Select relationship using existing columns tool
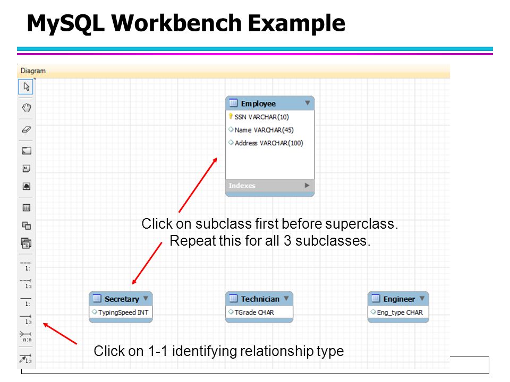Image resolution: width=510 pixels, height=382 pixels. 25,358
